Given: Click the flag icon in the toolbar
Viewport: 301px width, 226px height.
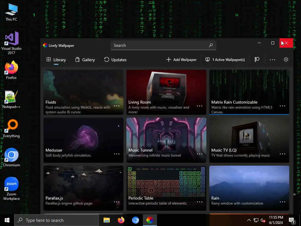Looking at the screenshot, I should tap(257, 59).
